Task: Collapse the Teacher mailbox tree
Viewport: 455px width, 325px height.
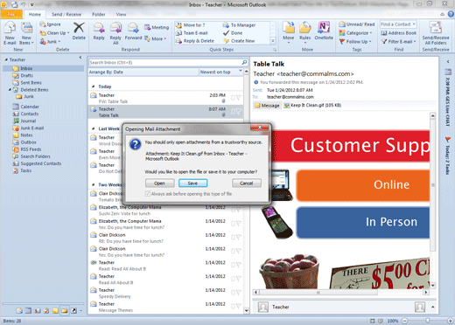Action: tap(6, 59)
